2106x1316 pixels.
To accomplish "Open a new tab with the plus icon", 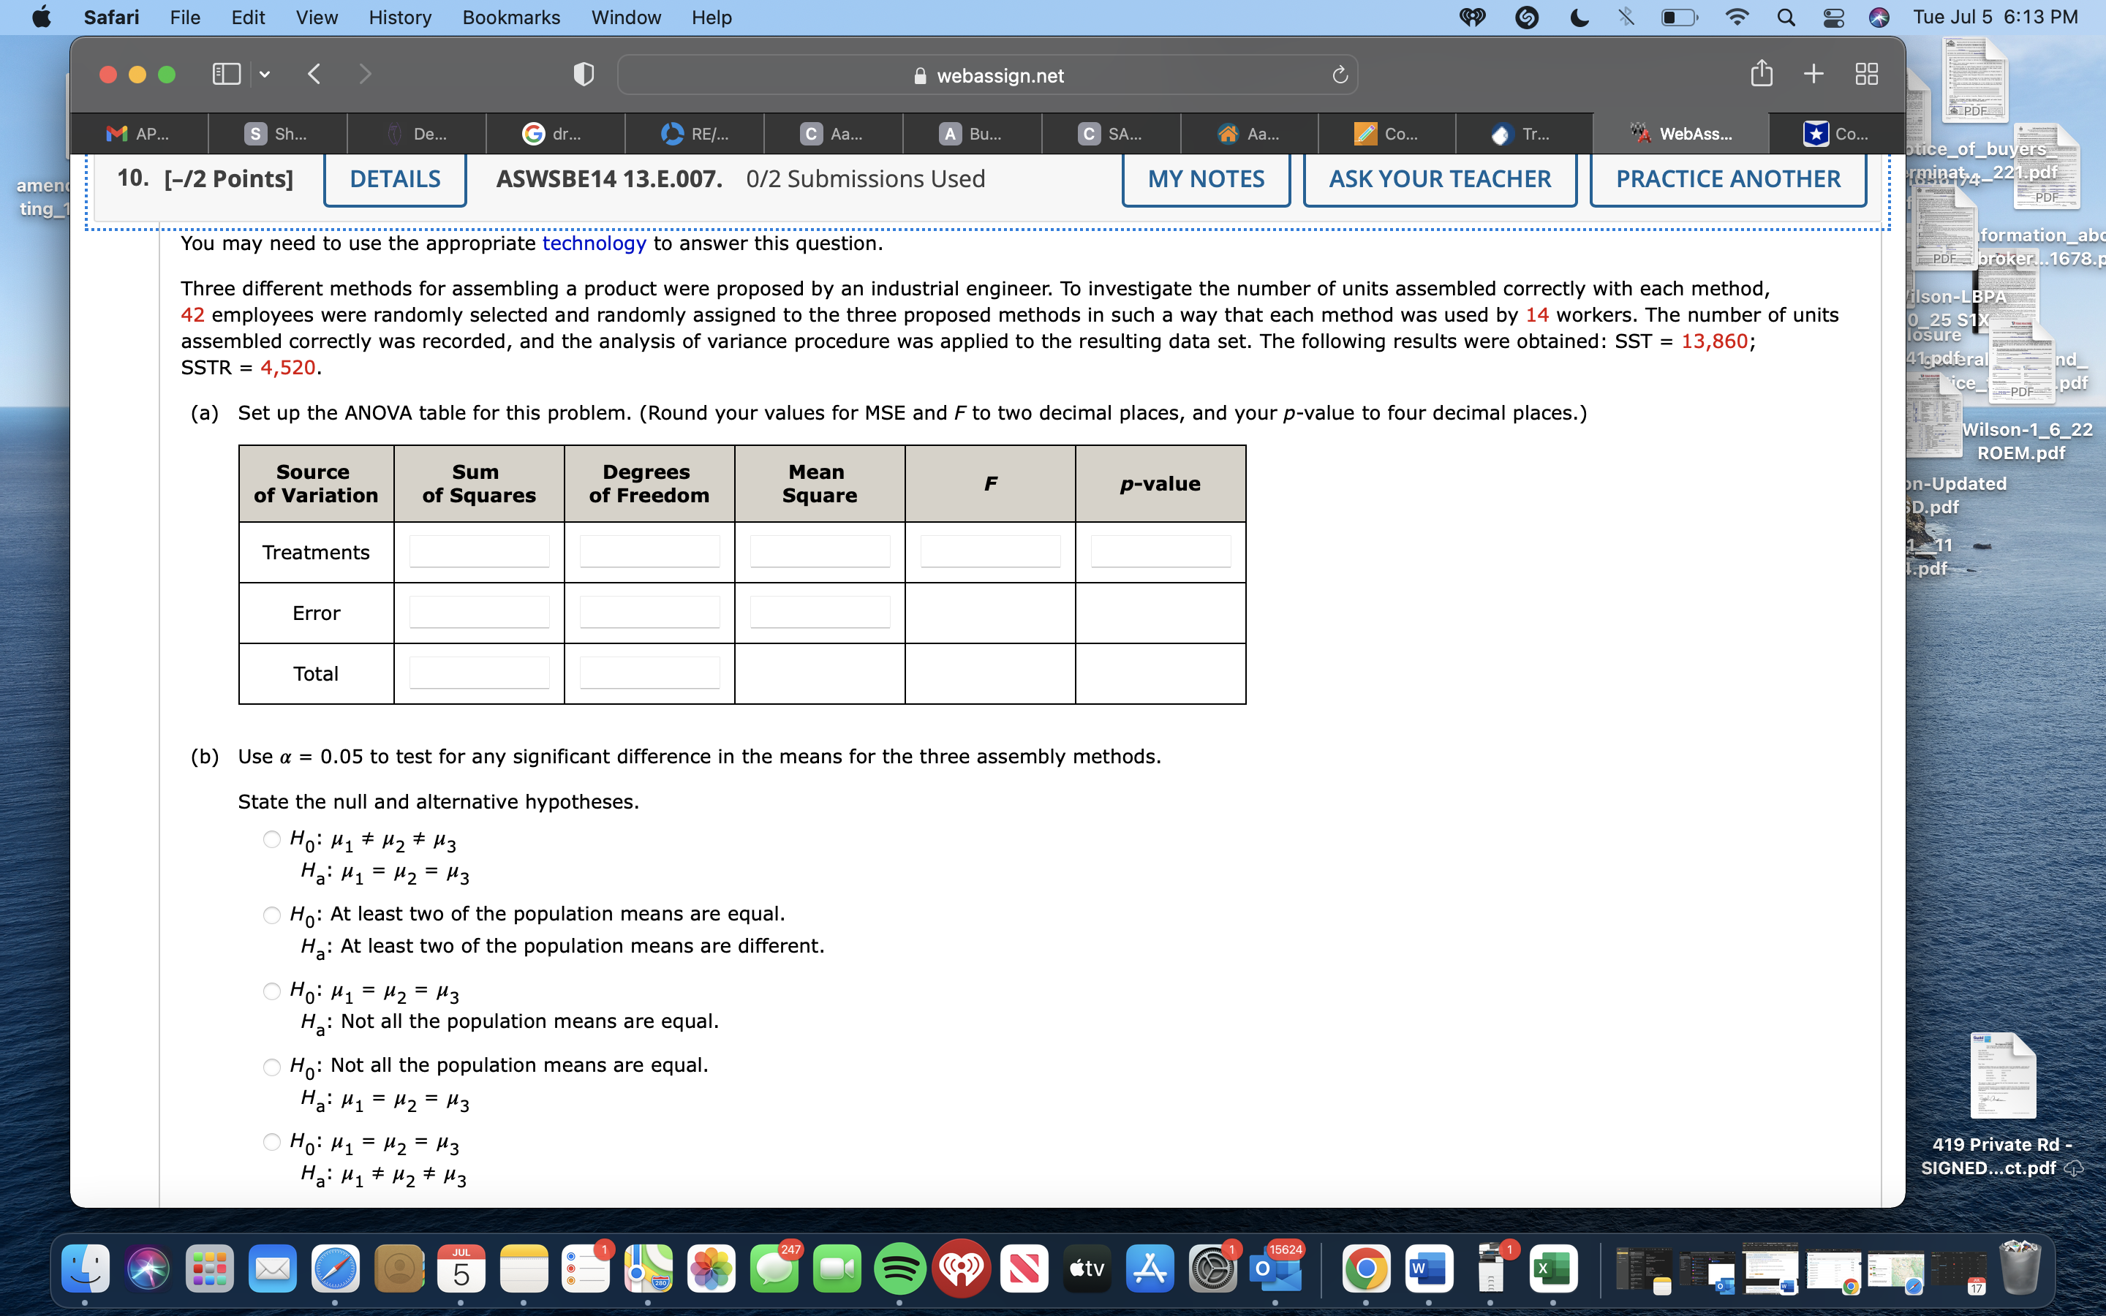I will point(1813,74).
